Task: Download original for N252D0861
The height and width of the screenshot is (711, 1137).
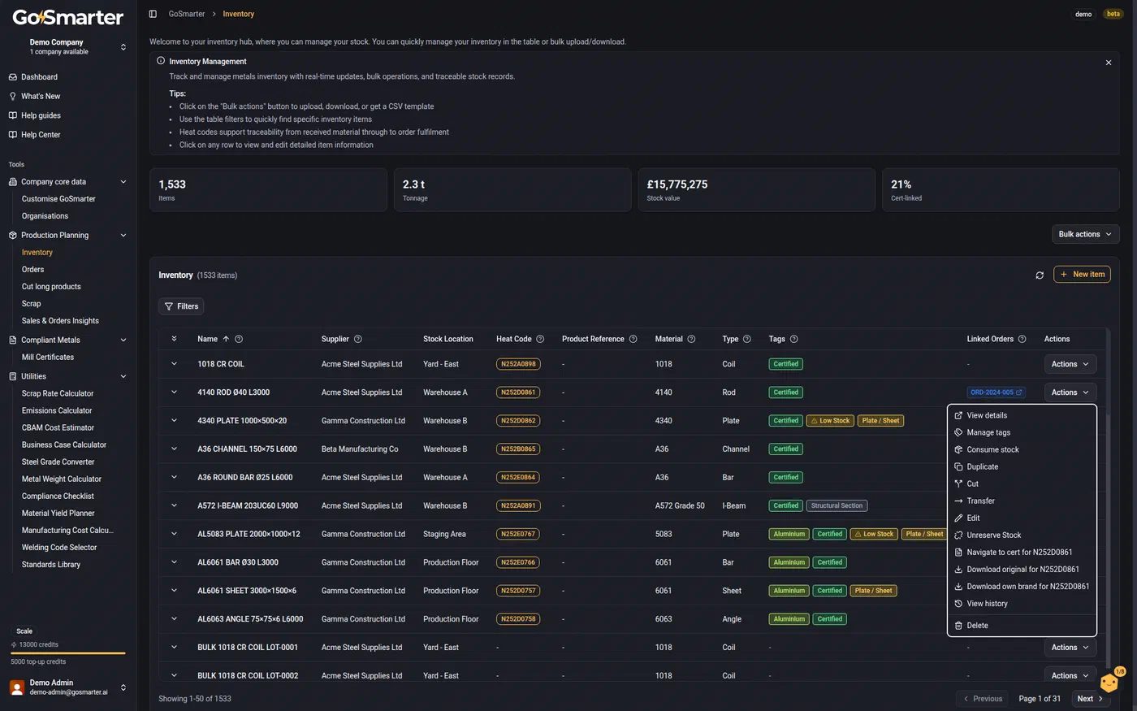Action: [x=1022, y=569]
